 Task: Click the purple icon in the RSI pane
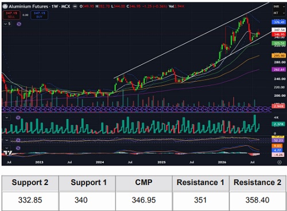point(18,140)
